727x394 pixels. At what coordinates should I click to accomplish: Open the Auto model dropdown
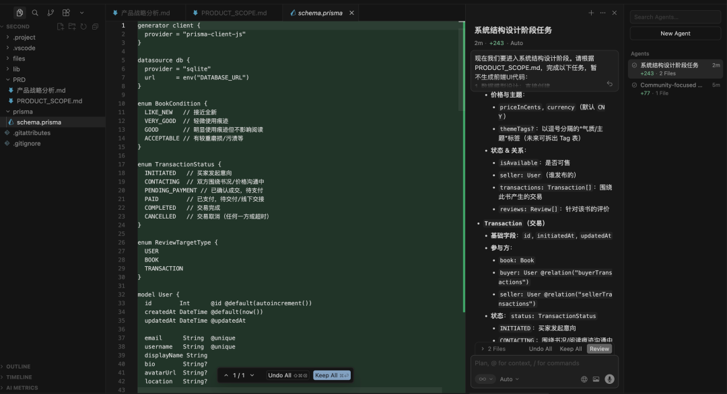[509, 379]
